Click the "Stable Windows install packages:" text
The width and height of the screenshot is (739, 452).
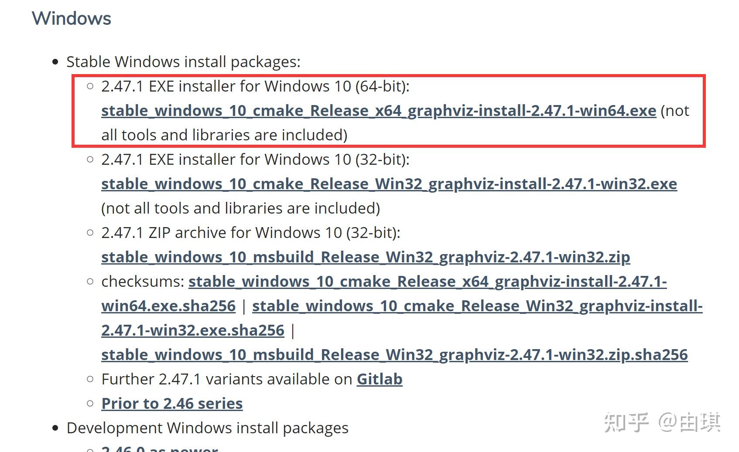[183, 62]
